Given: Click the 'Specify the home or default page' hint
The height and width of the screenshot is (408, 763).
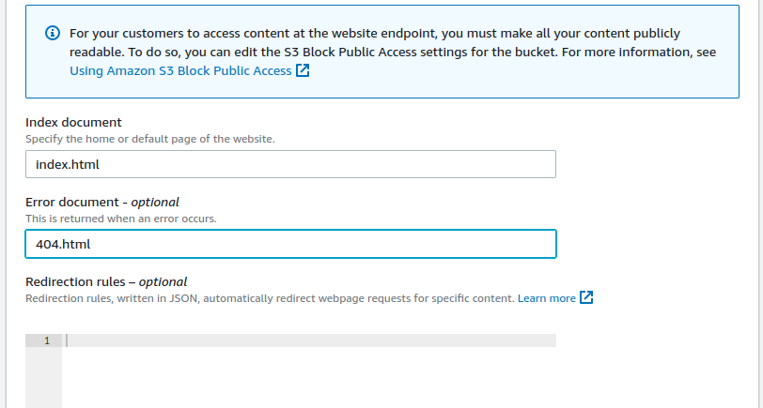Looking at the screenshot, I should click(150, 139).
